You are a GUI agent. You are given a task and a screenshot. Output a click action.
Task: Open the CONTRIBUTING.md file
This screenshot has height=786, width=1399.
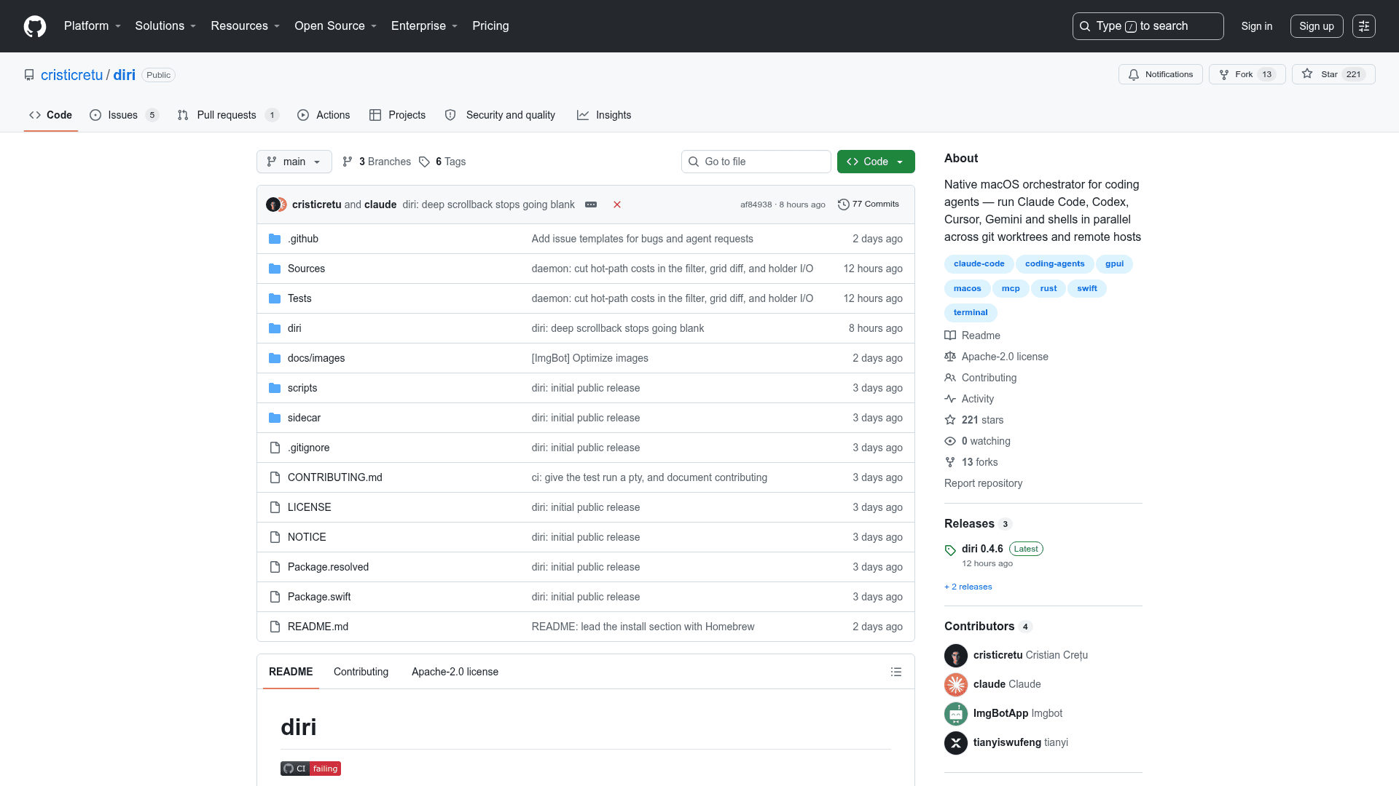point(335,477)
